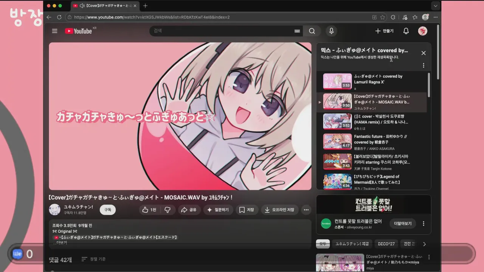Show more filter chips with right chevron

point(424,244)
